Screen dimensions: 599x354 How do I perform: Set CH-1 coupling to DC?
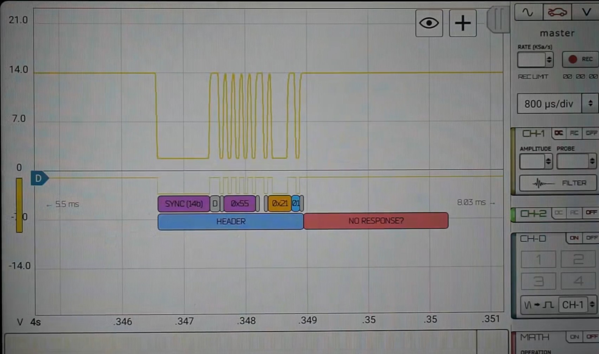pyautogui.click(x=559, y=133)
